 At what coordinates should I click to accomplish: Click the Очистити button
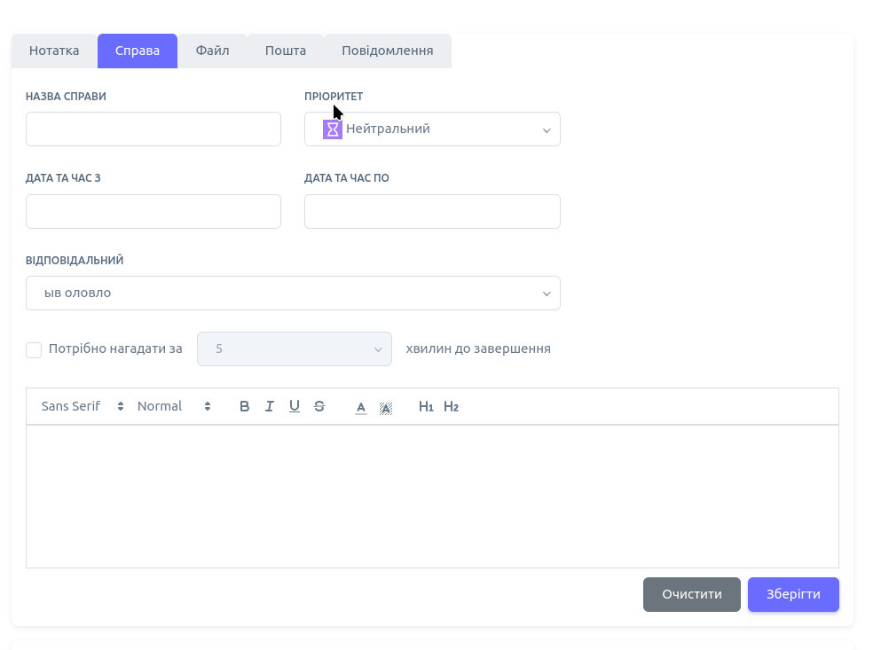(691, 594)
